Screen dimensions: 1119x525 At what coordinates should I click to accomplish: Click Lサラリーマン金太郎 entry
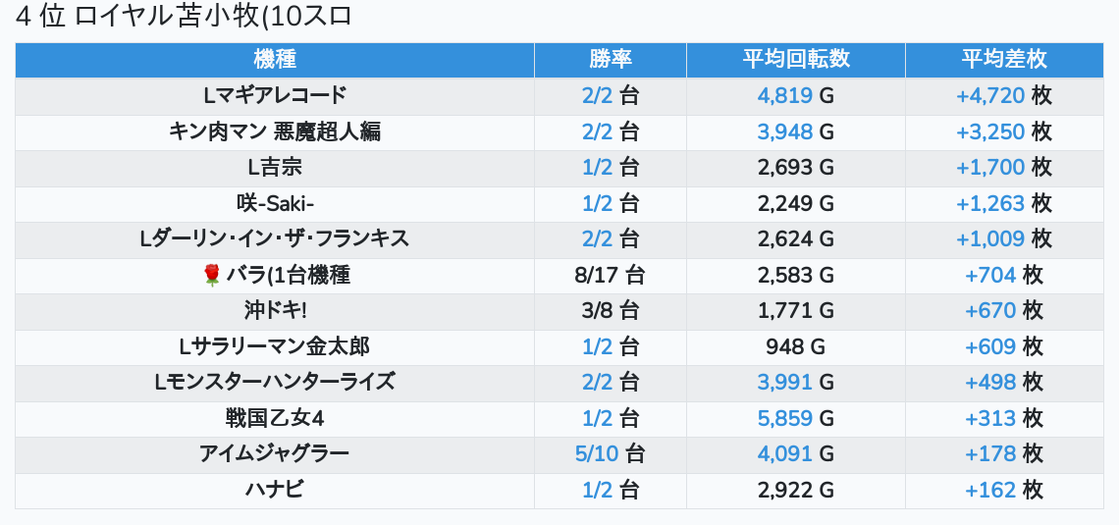click(274, 346)
